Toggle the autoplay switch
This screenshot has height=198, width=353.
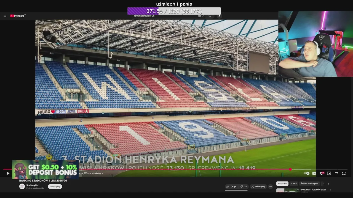click(306, 173)
